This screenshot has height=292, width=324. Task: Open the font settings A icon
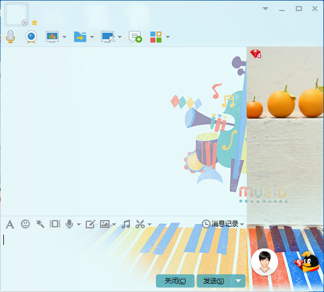10,224
